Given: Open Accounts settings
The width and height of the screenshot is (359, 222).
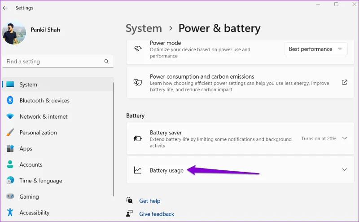Looking at the screenshot, I should coord(58,164).
